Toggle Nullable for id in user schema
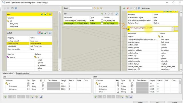 [43, 84]
